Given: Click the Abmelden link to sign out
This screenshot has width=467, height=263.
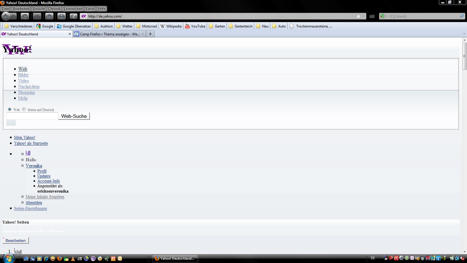Looking at the screenshot, I should pyautogui.click(x=34, y=203).
